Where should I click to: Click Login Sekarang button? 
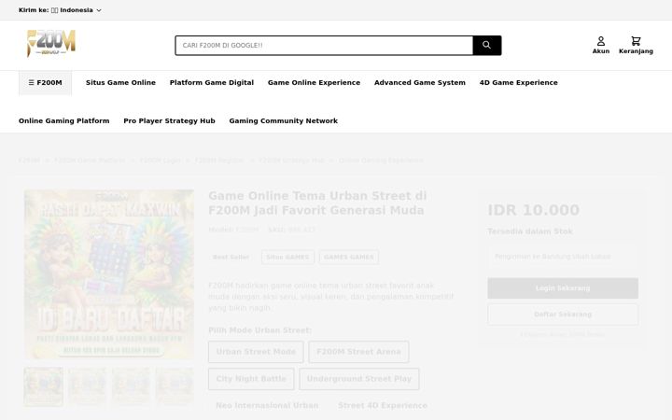coord(563,288)
